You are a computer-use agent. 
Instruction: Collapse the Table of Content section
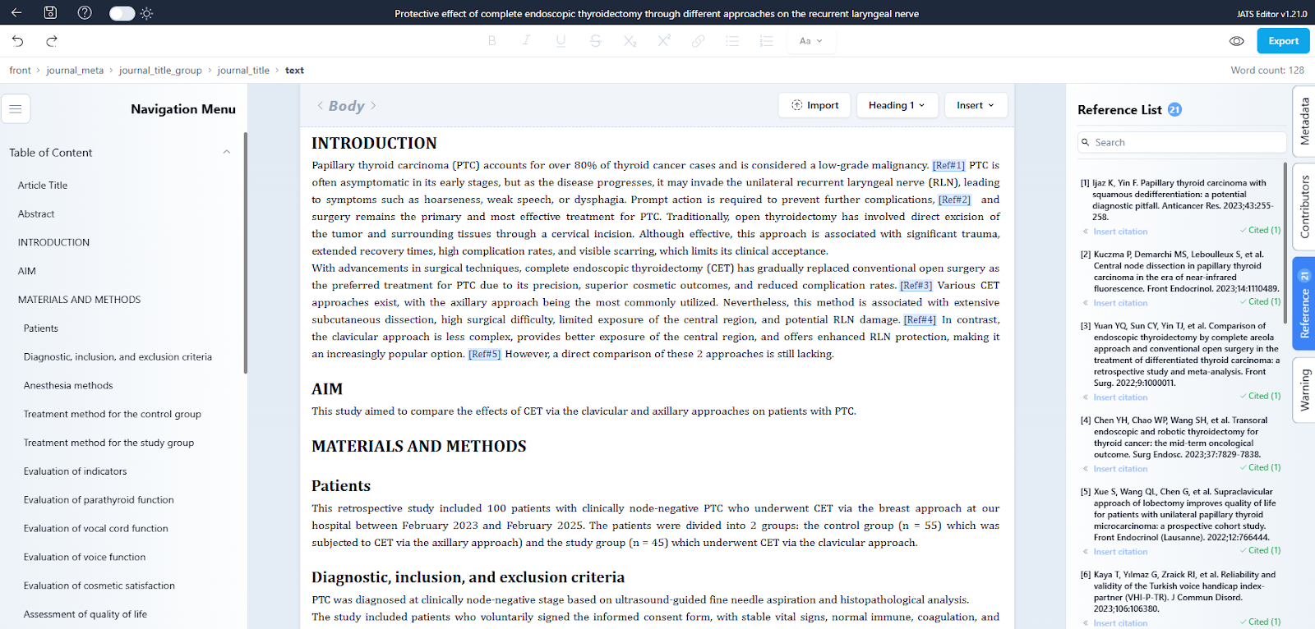click(x=227, y=152)
